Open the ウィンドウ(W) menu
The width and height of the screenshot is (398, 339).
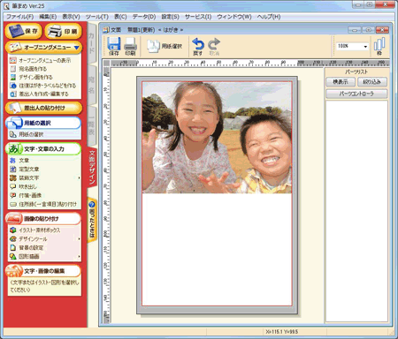pyautogui.click(x=234, y=17)
